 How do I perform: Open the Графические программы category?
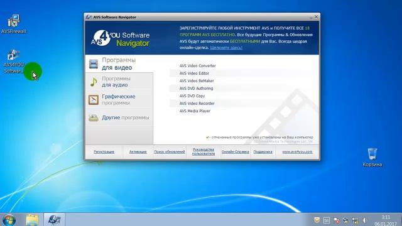(119, 100)
